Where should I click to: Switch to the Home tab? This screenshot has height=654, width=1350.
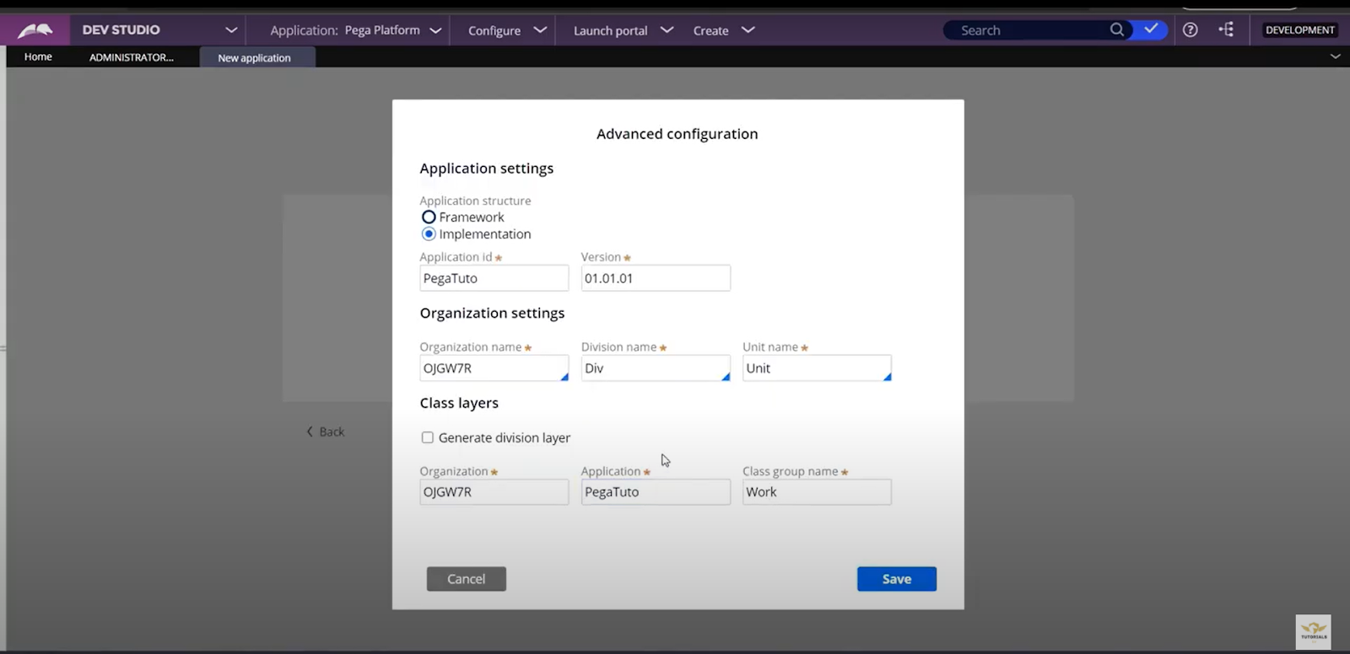(x=38, y=56)
